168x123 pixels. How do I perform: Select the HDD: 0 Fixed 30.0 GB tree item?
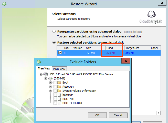tap(81, 74)
